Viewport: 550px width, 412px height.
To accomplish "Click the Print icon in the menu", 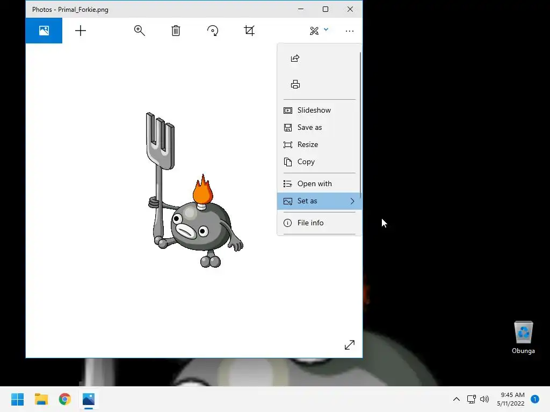I will 295,84.
